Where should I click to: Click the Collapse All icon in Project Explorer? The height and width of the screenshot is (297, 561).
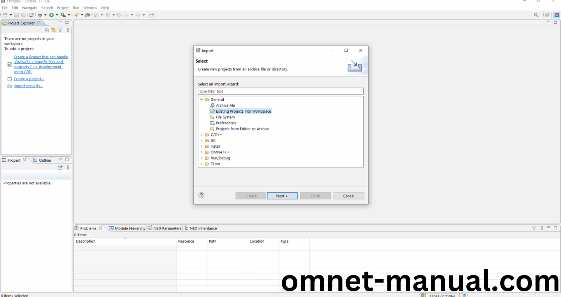click(47, 30)
